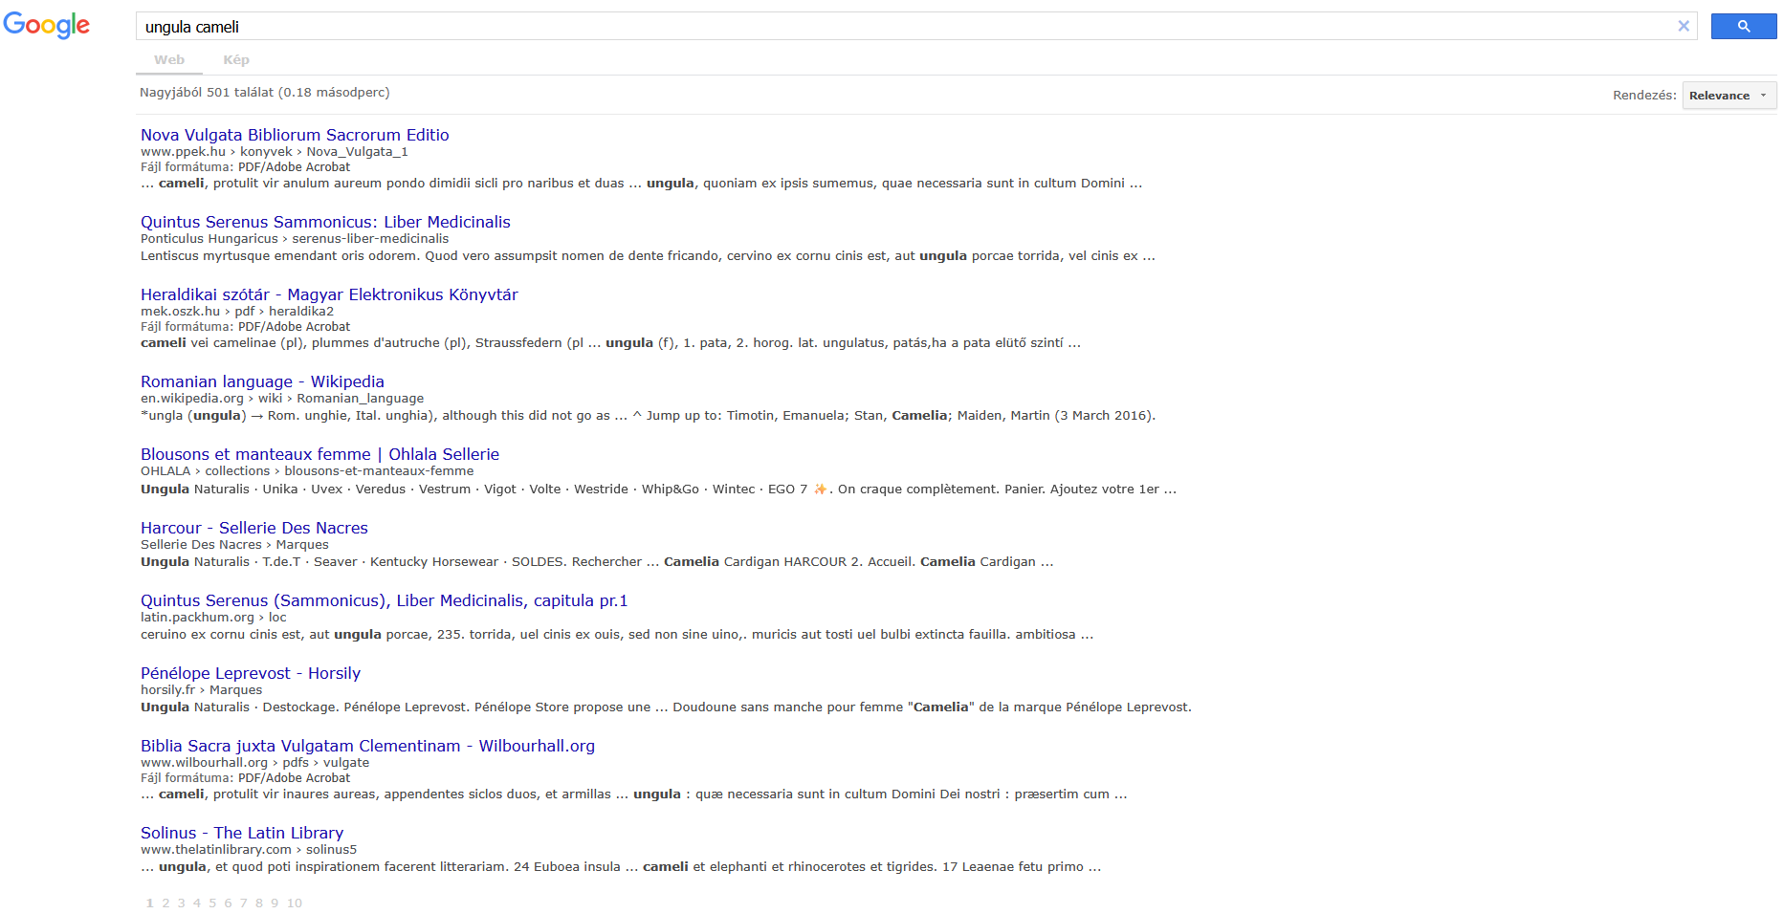The height and width of the screenshot is (914, 1784).
Task: Click the www.wilbourhall.org › pdfs URL line
Action: point(254,763)
